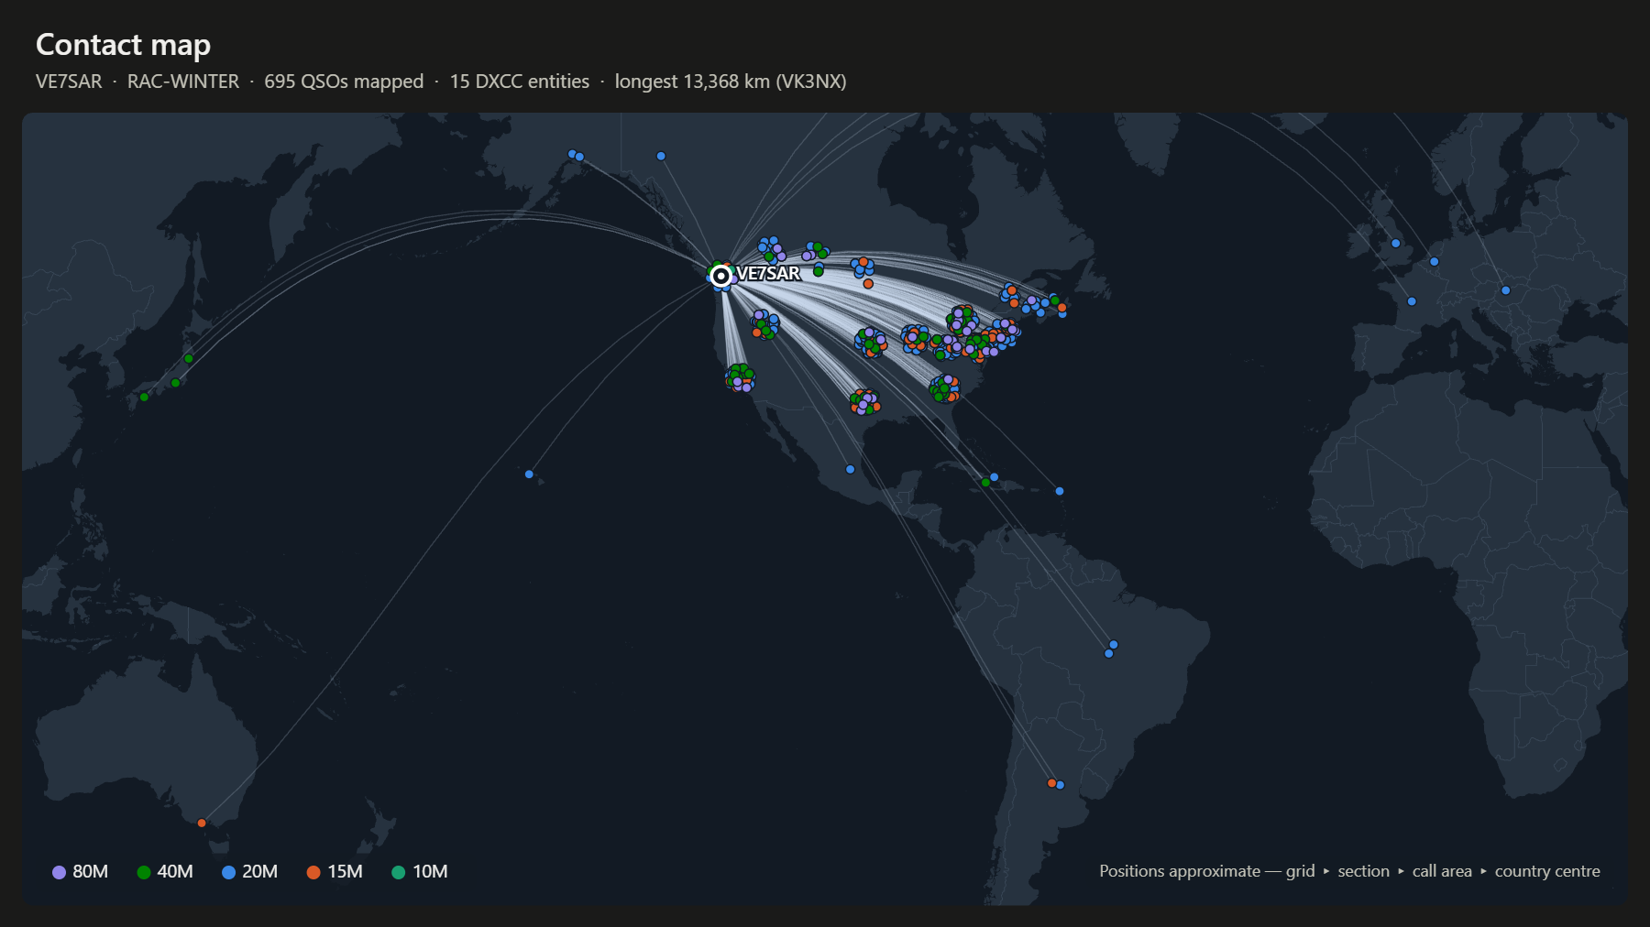1650x927 pixels.
Task: Click the VE7SAR callsign in subtitle
Action: (69, 82)
